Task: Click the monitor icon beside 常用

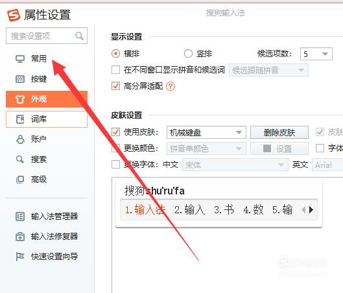Action: (20, 59)
